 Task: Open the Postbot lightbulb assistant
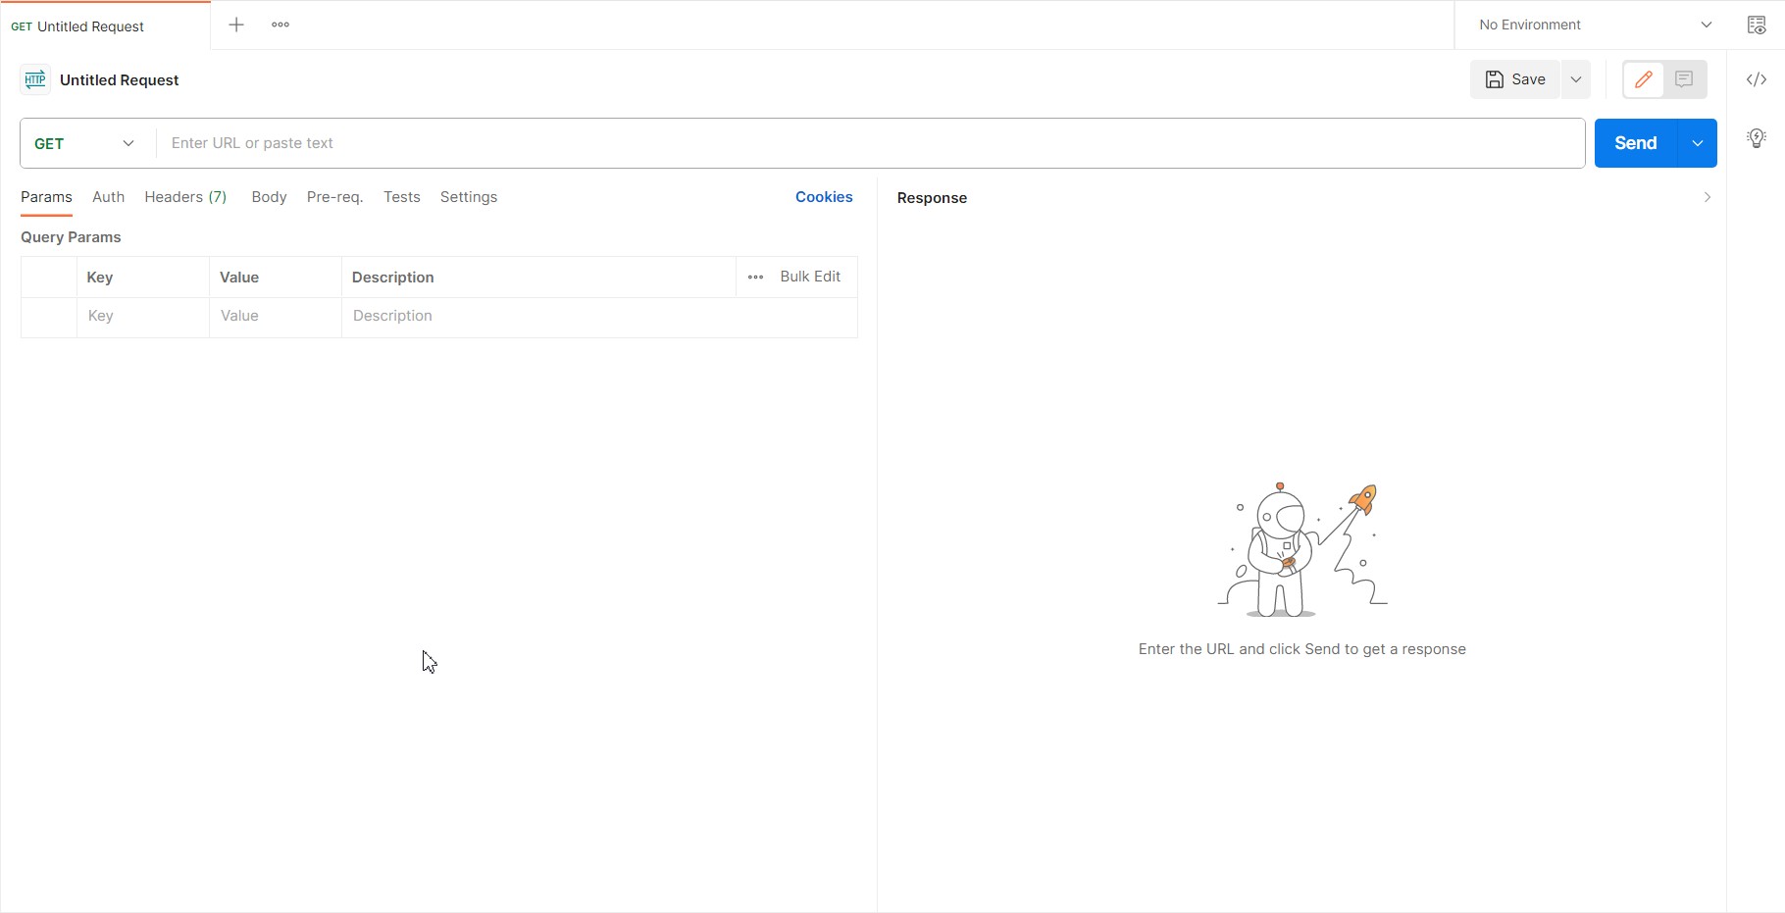click(x=1755, y=138)
